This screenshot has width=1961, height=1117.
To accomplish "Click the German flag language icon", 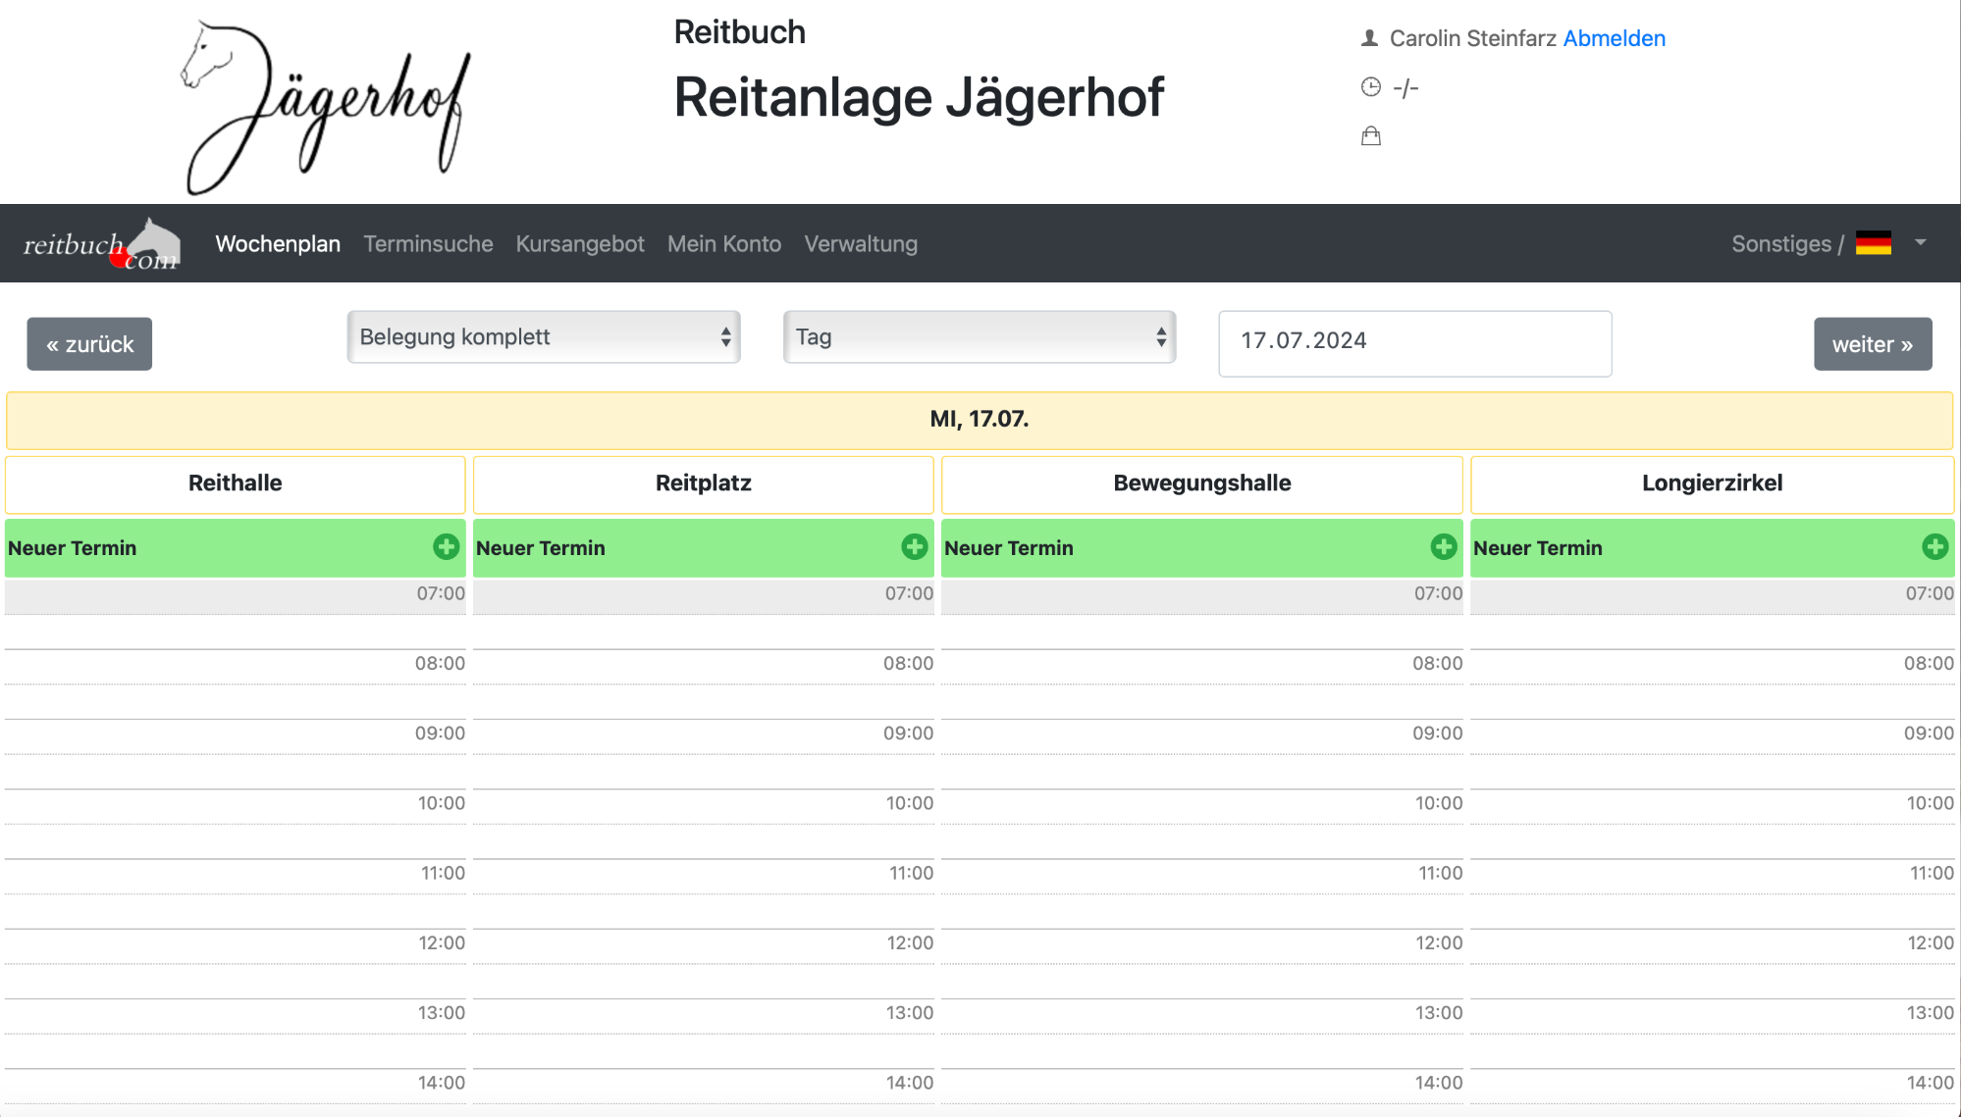I will point(1873,243).
